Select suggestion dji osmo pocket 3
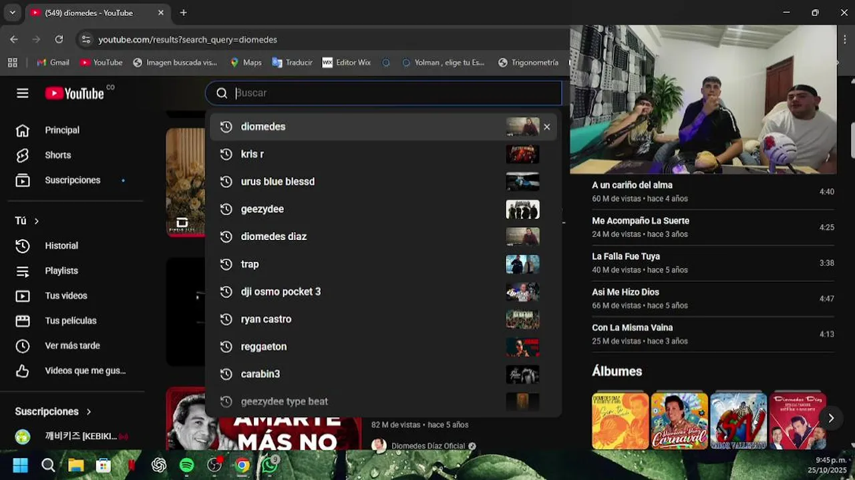 (385, 291)
